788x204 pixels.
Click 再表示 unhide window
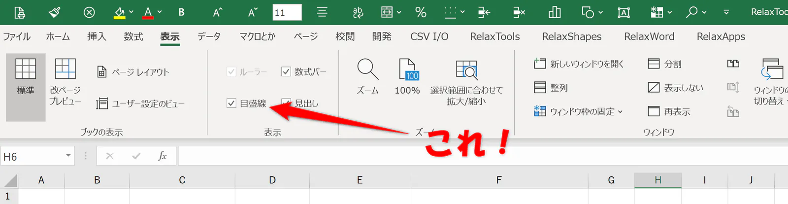[669, 111]
